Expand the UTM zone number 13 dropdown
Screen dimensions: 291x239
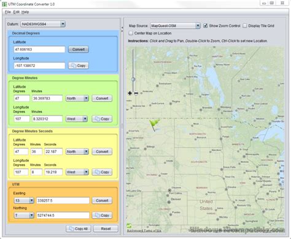click(24, 200)
